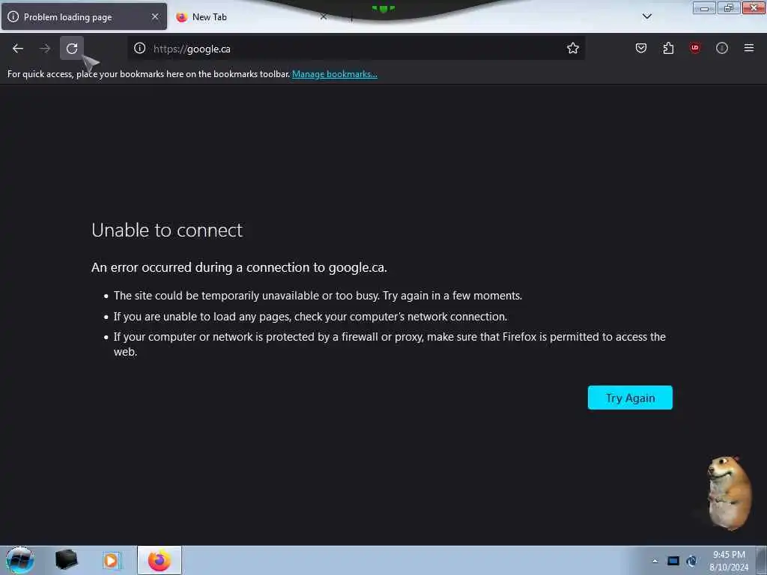Click the circular info icon in the toolbar
The width and height of the screenshot is (767, 575).
(722, 49)
